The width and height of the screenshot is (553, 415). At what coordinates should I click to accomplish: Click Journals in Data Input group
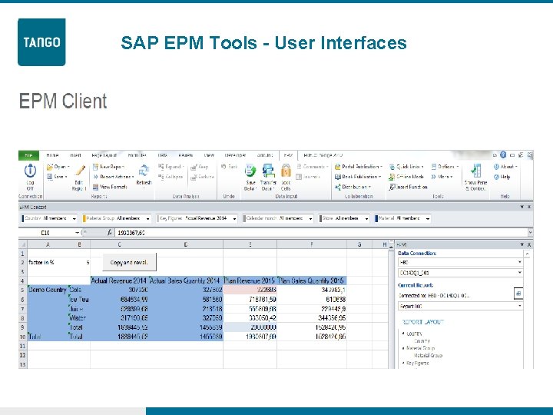[x=307, y=177]
